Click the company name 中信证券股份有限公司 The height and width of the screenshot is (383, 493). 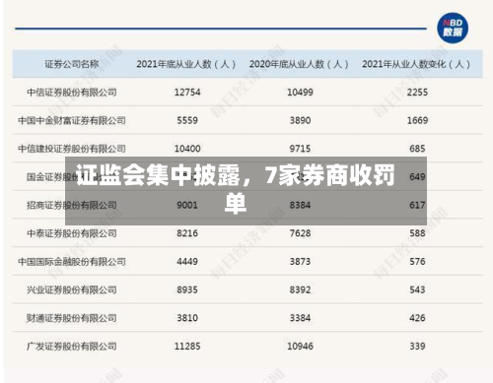pos(72,93)
